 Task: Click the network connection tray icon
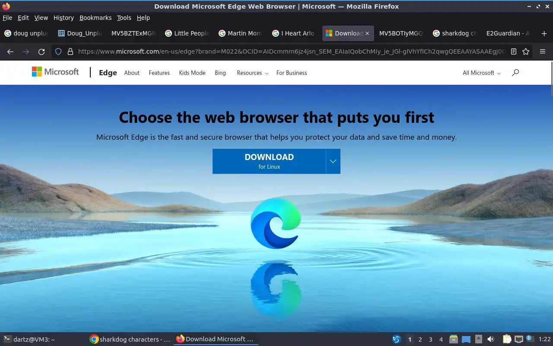point(519,340)
